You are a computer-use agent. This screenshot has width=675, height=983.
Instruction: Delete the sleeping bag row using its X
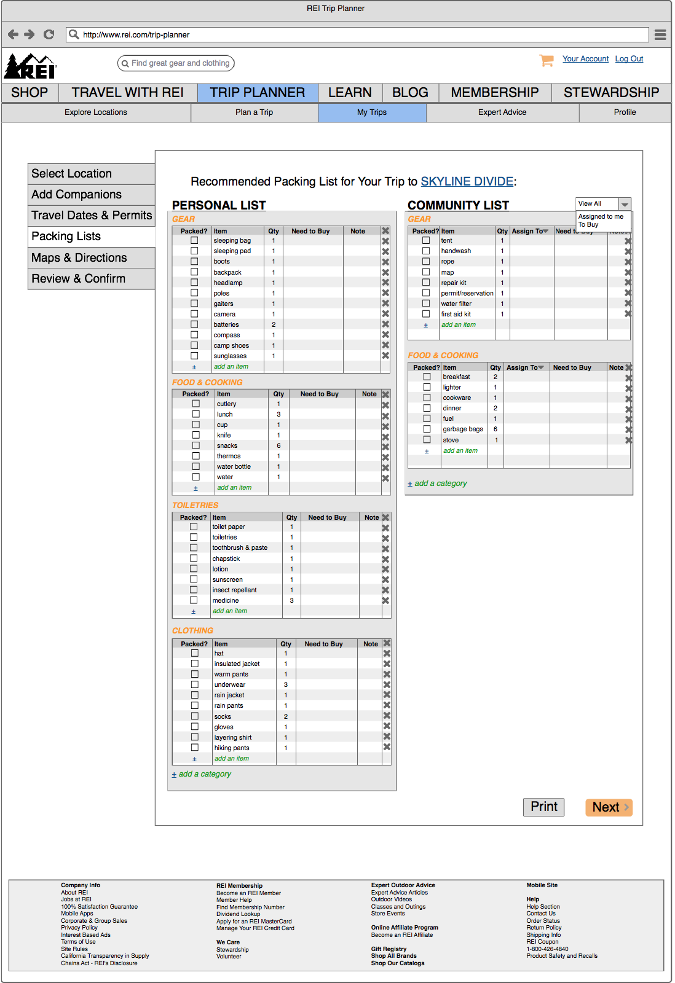point(385,241)
